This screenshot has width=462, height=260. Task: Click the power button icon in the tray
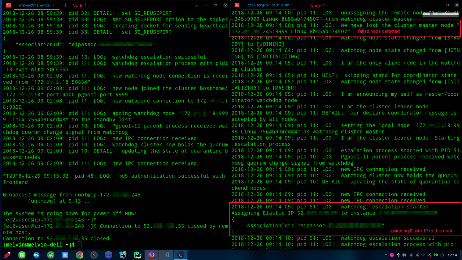point(442,255)
